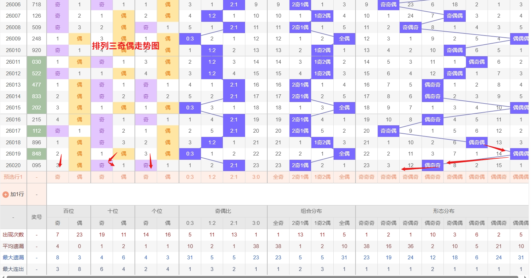This screenshot has height=278, width=531.
Task: Choose 3:0 in the 预选行1 row
Action: click(x=256, y=177)
